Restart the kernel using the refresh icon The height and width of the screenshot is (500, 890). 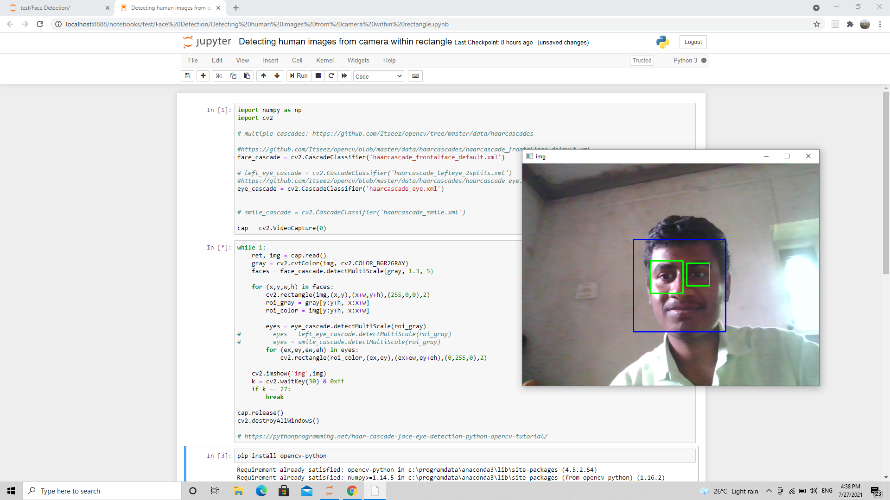(331, 75)
